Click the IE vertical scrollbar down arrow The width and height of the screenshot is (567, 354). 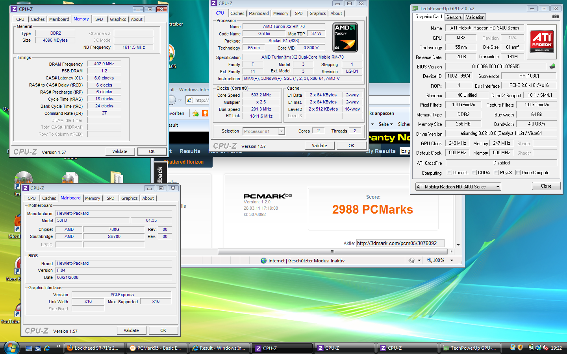pos(458,245)
